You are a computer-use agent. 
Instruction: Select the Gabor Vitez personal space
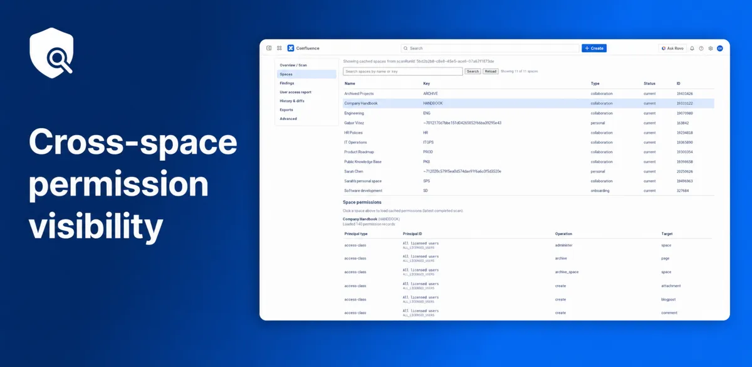[528, 123]
